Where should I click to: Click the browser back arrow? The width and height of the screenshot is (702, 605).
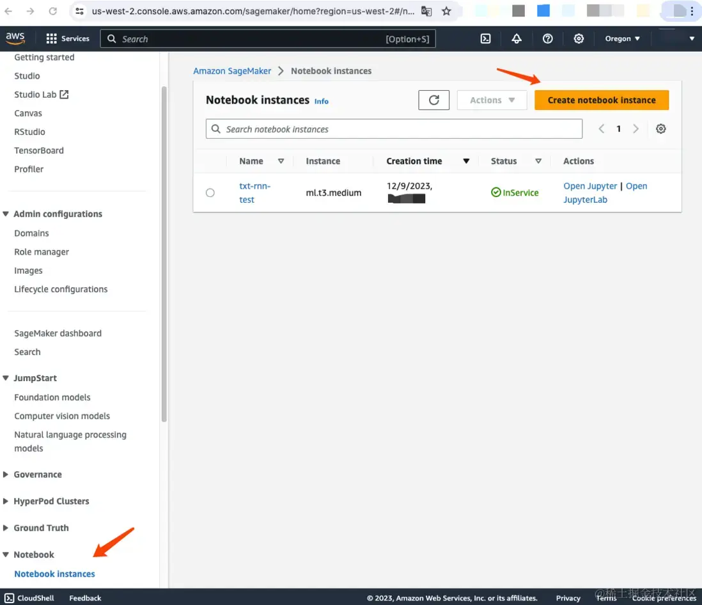coord(8,12)
